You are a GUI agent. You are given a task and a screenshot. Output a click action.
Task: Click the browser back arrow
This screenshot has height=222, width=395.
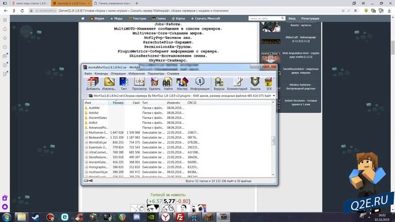6,11
